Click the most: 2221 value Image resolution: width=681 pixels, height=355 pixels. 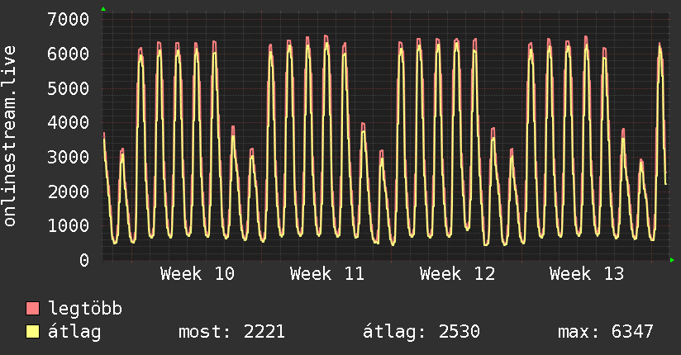click(x=232, y=332)
